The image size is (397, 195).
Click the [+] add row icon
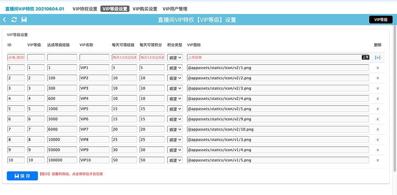coord(377,58)
